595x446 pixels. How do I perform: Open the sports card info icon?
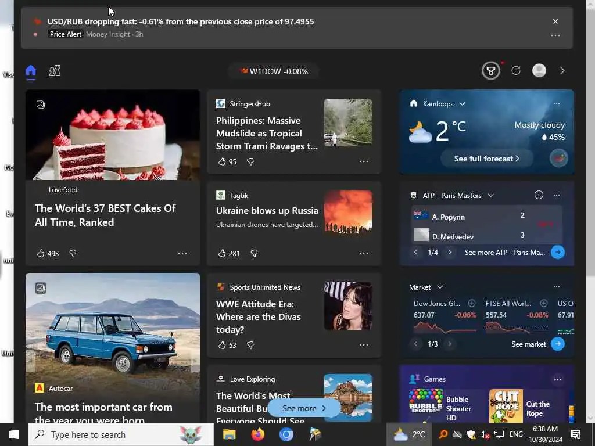point(539,195)
